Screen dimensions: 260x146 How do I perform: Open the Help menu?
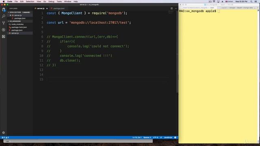(x=76, y=2)
